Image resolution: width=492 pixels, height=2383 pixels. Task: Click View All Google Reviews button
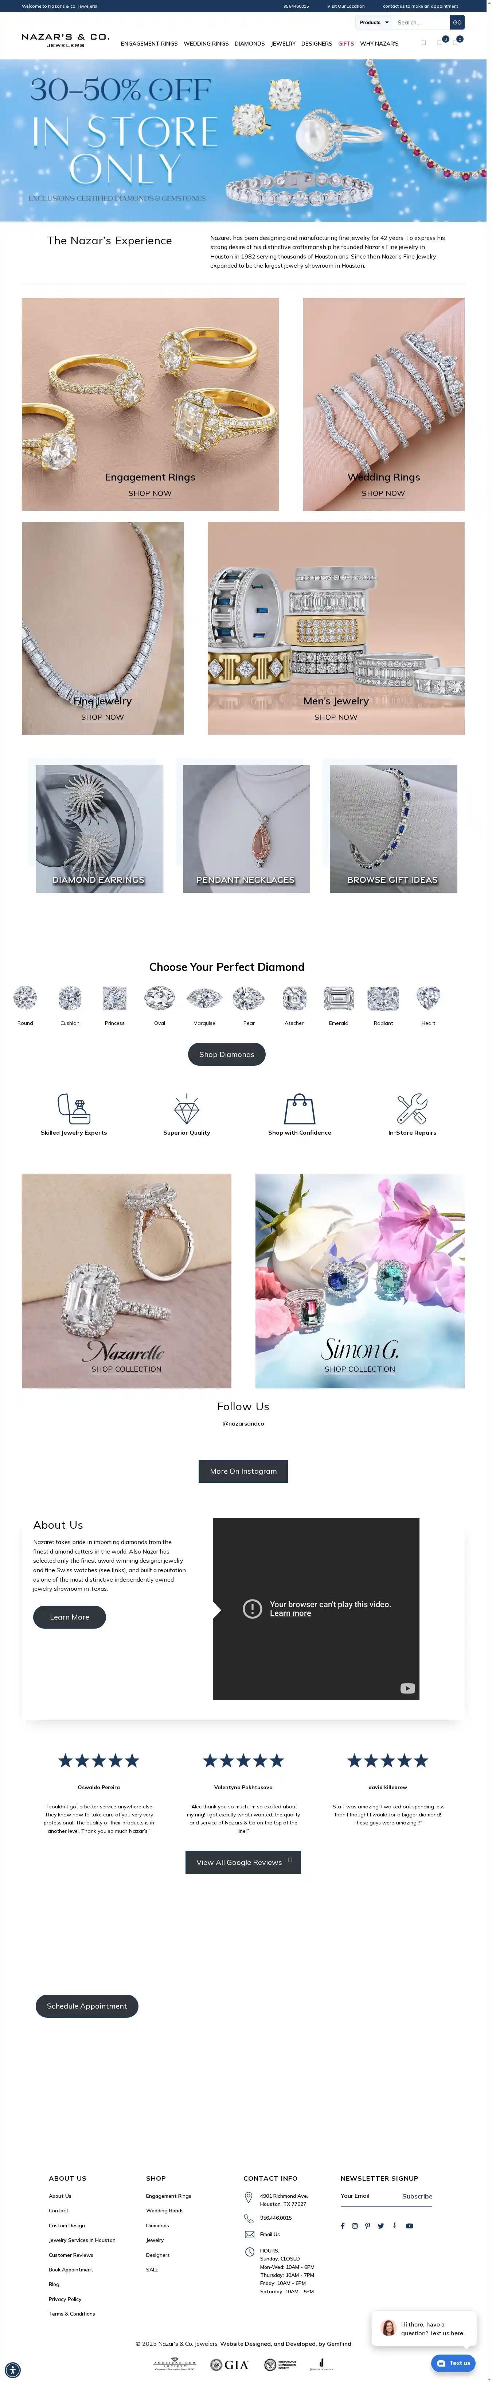coord(243,1862)
